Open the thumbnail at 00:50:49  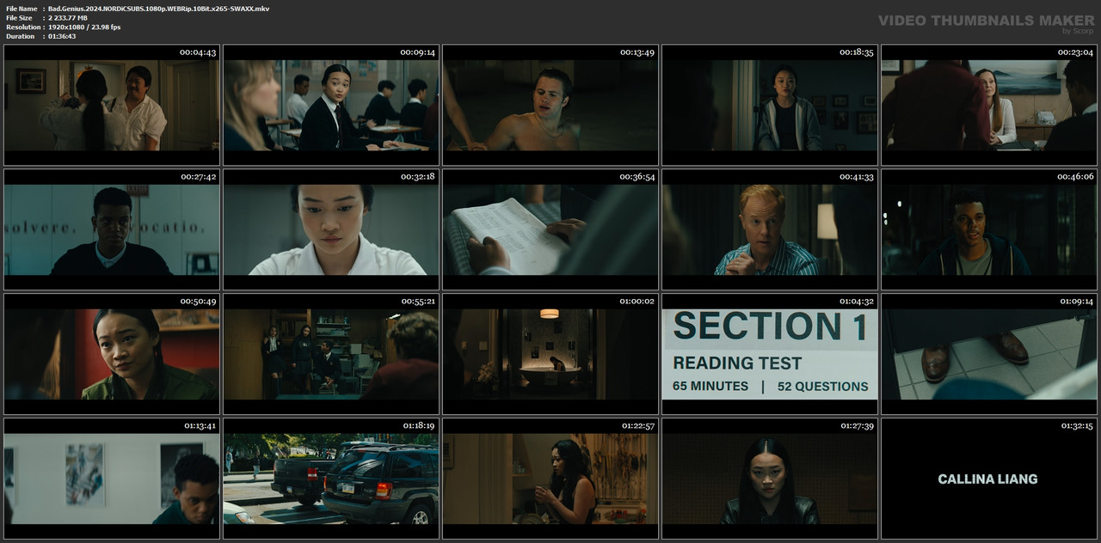pyautogui.click(x=112, y=354)
